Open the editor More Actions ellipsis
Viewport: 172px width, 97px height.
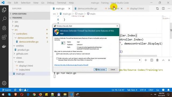point(169,8)
